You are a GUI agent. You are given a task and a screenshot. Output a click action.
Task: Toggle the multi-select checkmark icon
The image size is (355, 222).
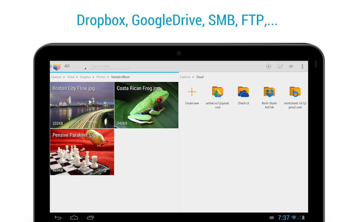280,66
